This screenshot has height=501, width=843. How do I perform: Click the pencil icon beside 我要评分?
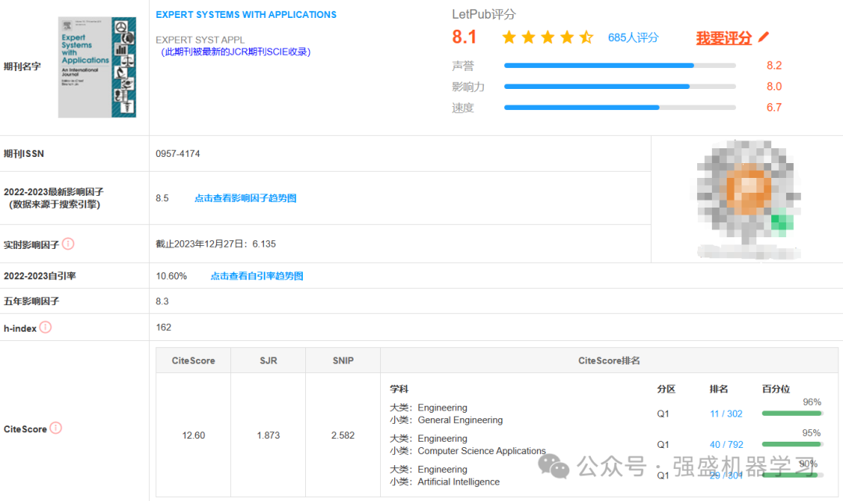[763, 37]
